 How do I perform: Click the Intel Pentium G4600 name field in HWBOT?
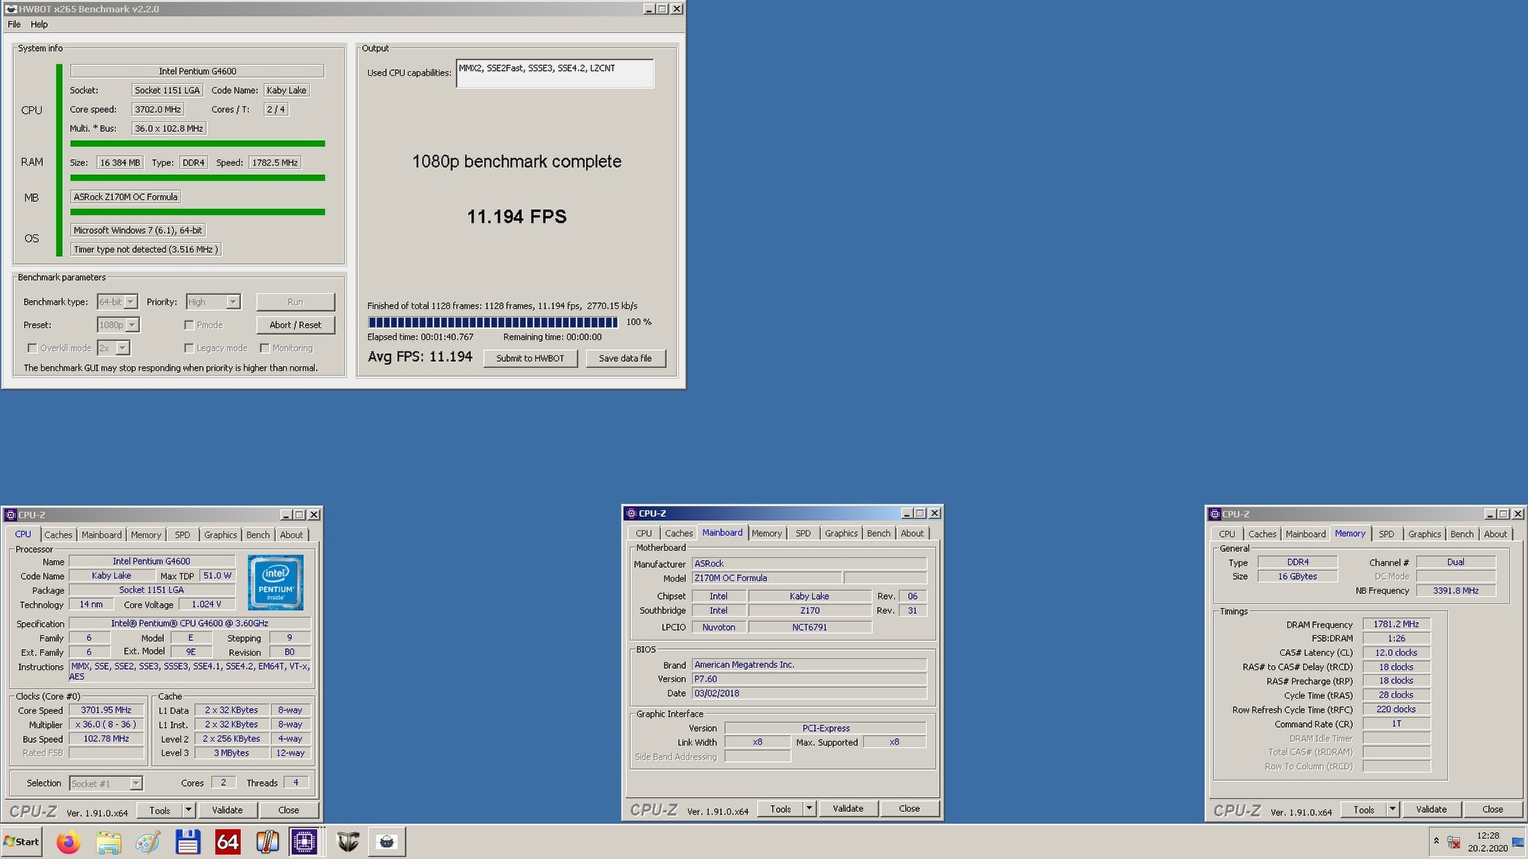[x=197, y=71]
